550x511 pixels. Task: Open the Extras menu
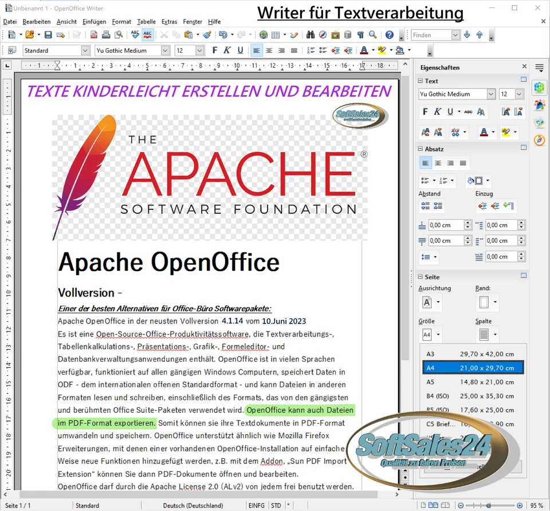[x=169, y=22]
